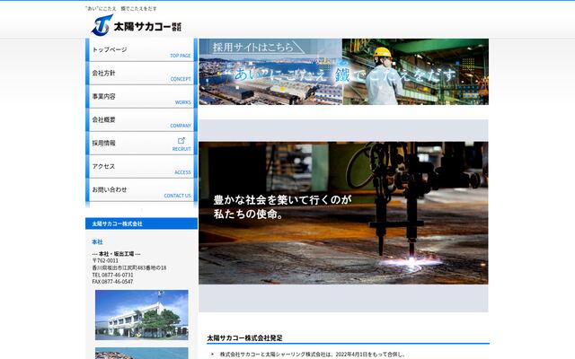The image size is (575, 359).
Task: Select the 〒762-0011 postal code text
Action: click(x=105, y=261)
